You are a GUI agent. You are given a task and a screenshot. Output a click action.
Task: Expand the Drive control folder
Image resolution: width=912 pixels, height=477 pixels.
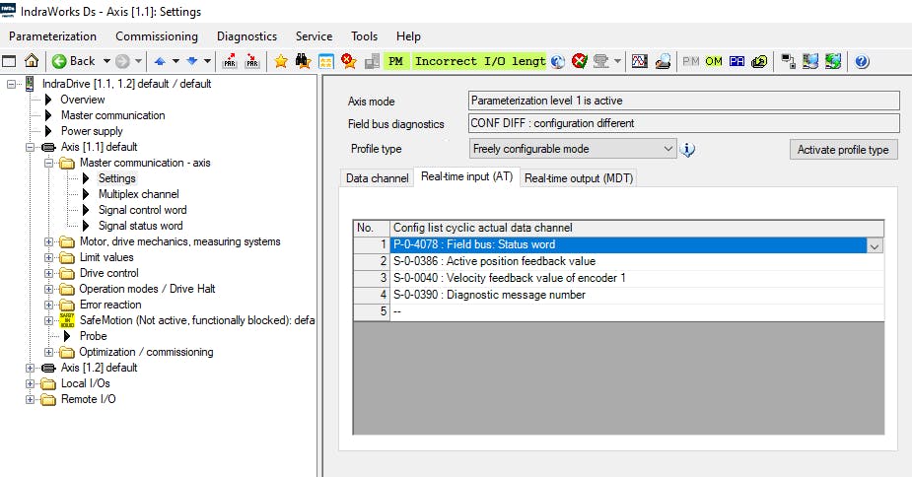50,273
